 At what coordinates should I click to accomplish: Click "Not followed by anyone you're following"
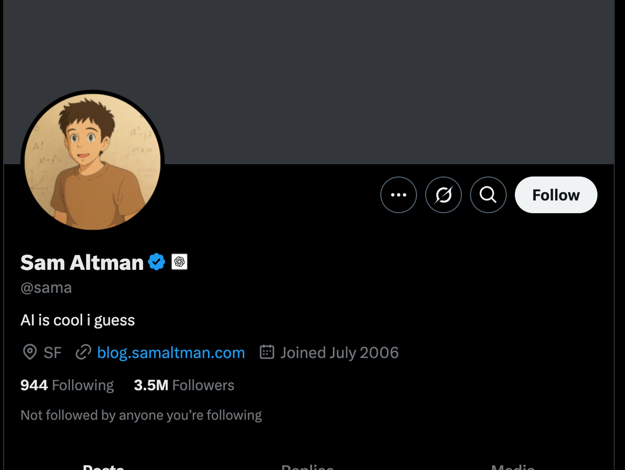[141, 415]
